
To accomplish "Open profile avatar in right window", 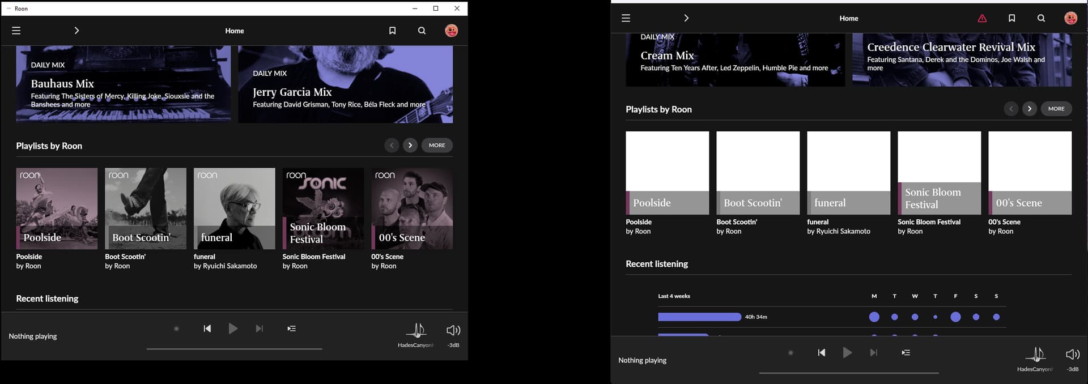I will point(1070,18).
